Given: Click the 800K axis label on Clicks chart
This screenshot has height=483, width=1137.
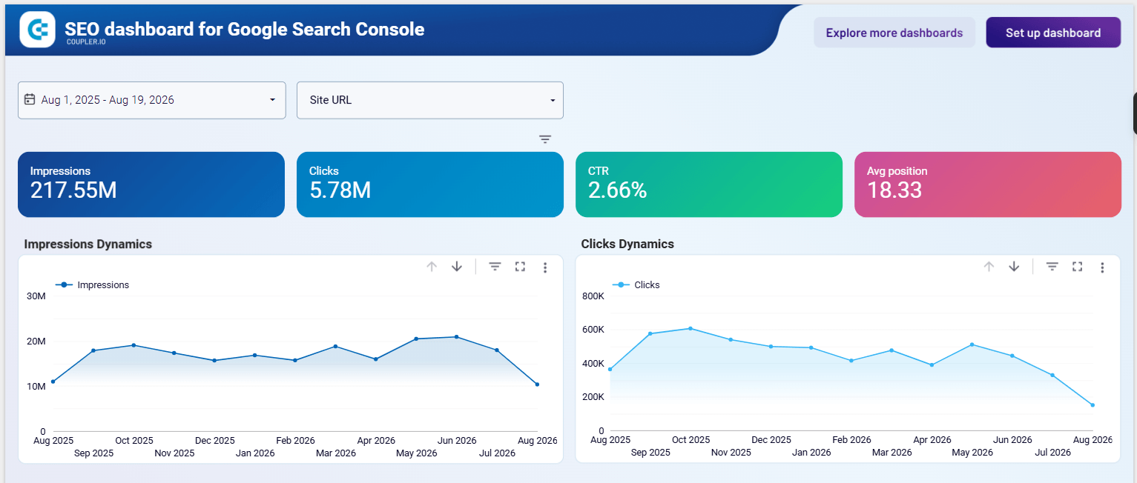Looking at the screenshot, I should point(593,296).
